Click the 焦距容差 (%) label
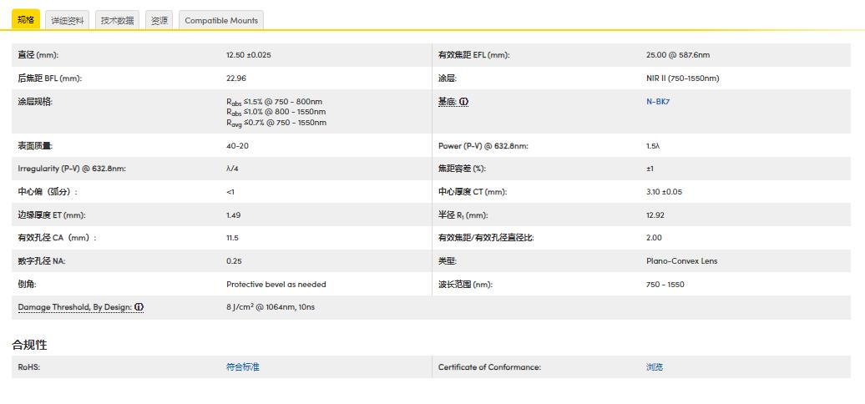This screenshot has height=404, width=865. pos(462,169)
